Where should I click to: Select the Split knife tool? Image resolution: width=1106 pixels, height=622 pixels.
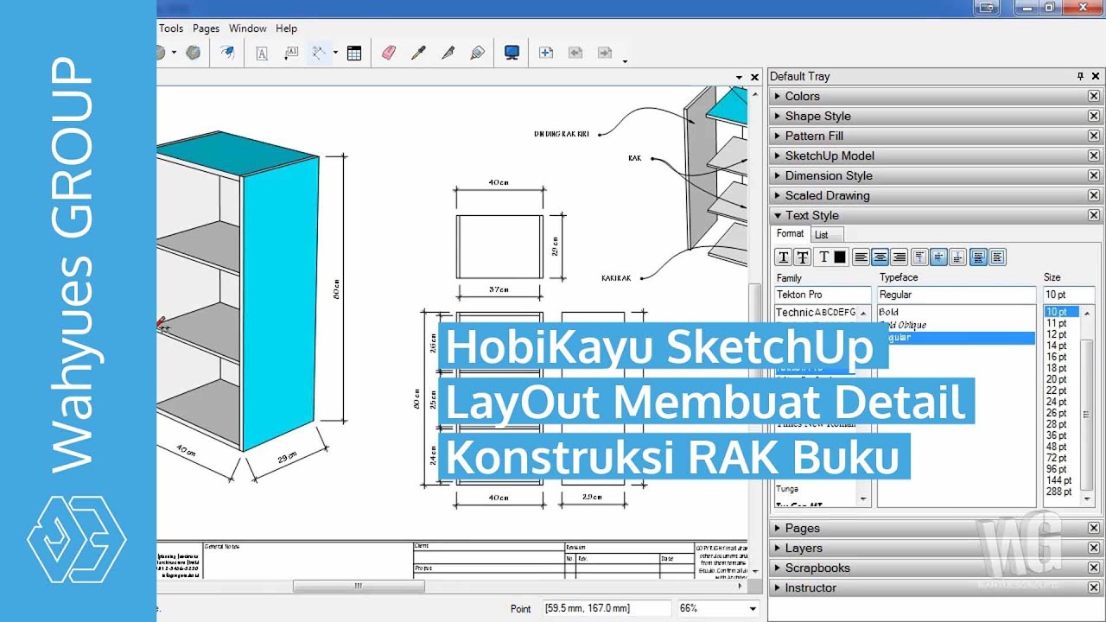[448, 53]
